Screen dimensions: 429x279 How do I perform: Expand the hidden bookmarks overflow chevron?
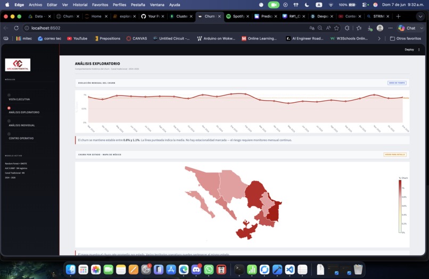[x=379, y=39]
